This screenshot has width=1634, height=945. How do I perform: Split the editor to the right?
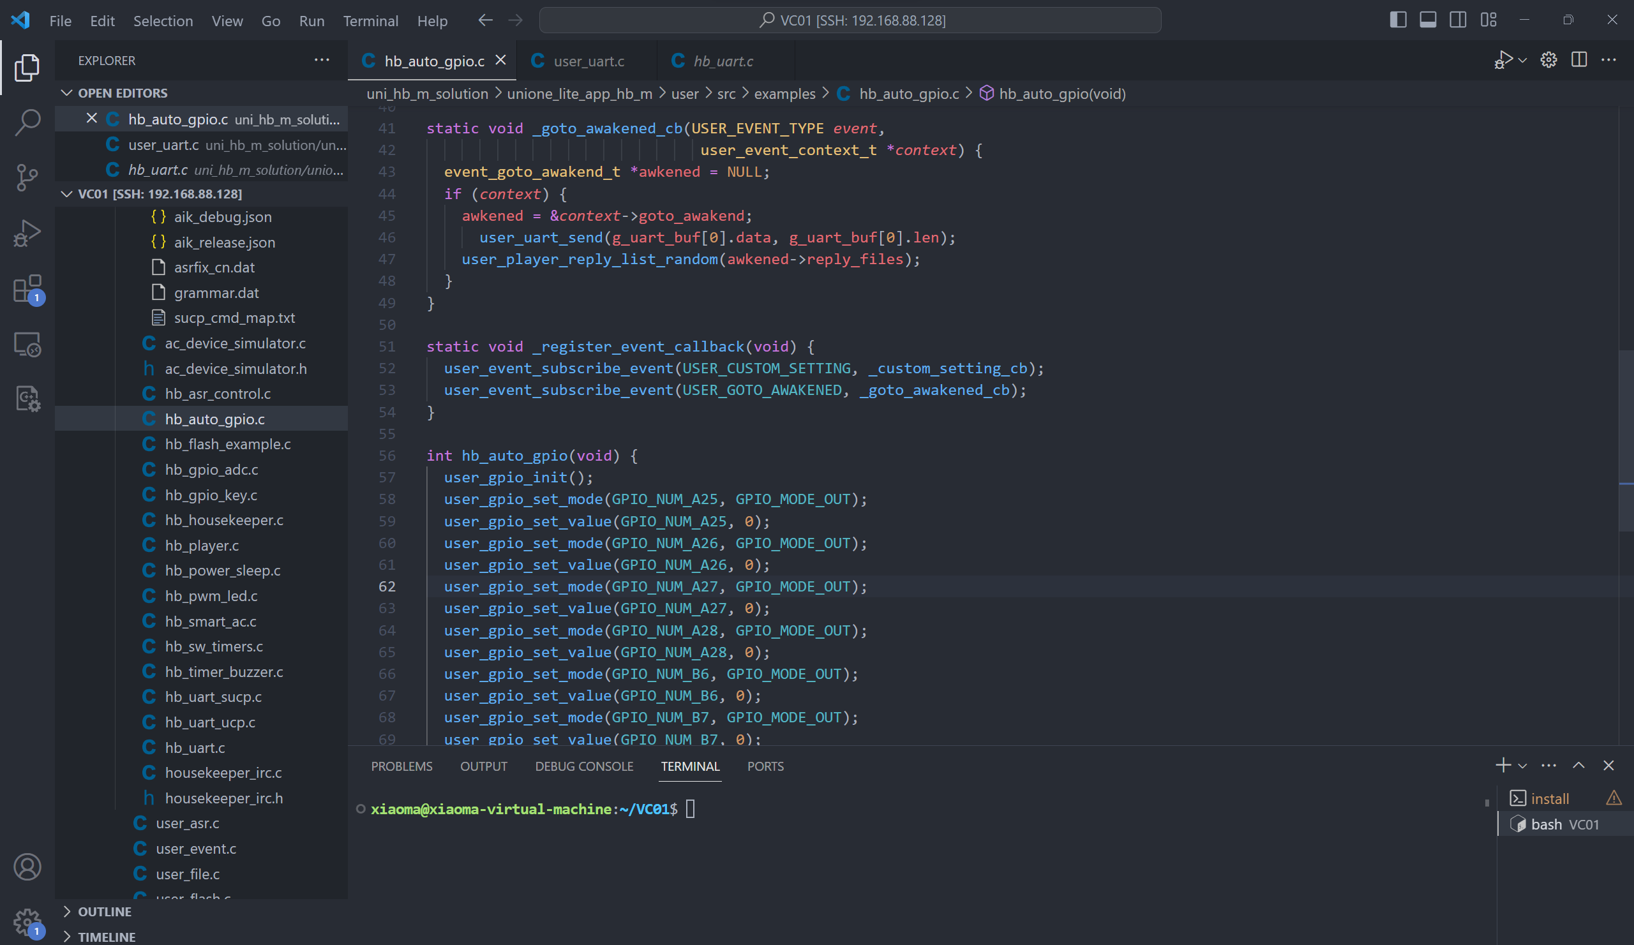tap(1579, 60)
